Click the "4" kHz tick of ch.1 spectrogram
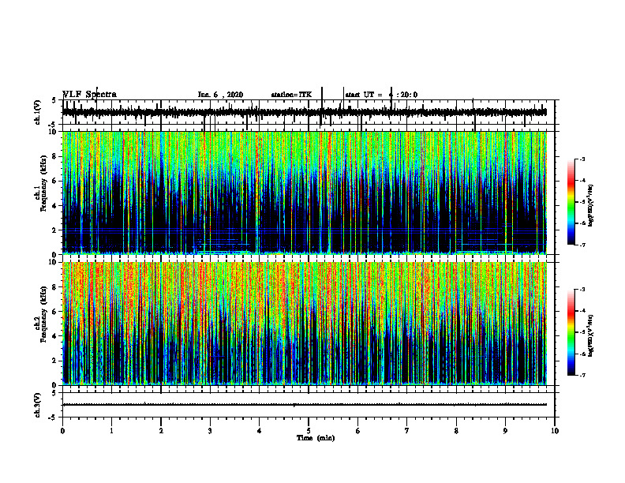Screen dimensions: 625x483 coord(55,206)
